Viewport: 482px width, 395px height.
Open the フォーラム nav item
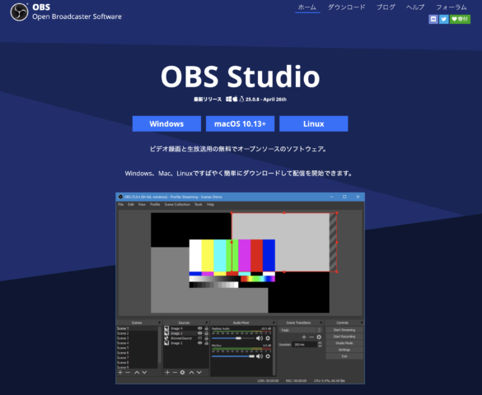(452, 7)
